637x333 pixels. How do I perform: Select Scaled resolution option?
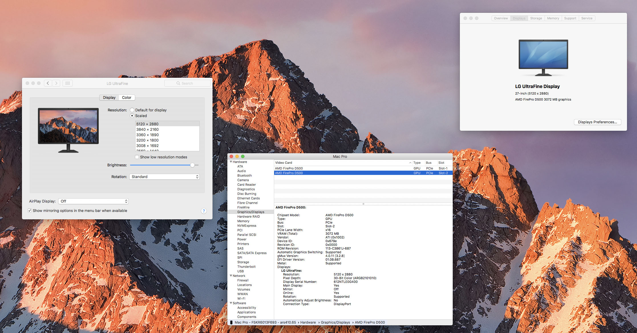coord(132,116)
